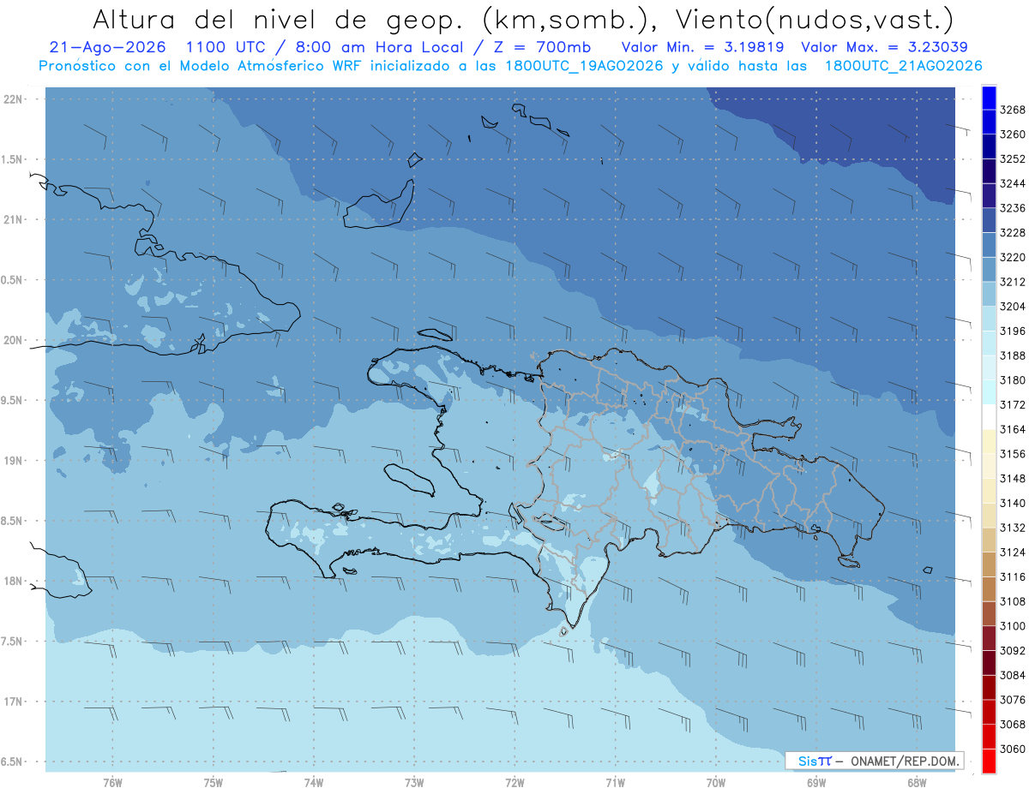Click the light blue swatch between 3204 and 3212
This screenshot has height=794, width=1029.
pos(989,294)
